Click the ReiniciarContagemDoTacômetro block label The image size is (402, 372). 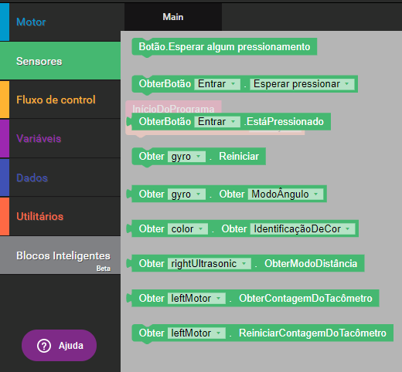(312, 333)
